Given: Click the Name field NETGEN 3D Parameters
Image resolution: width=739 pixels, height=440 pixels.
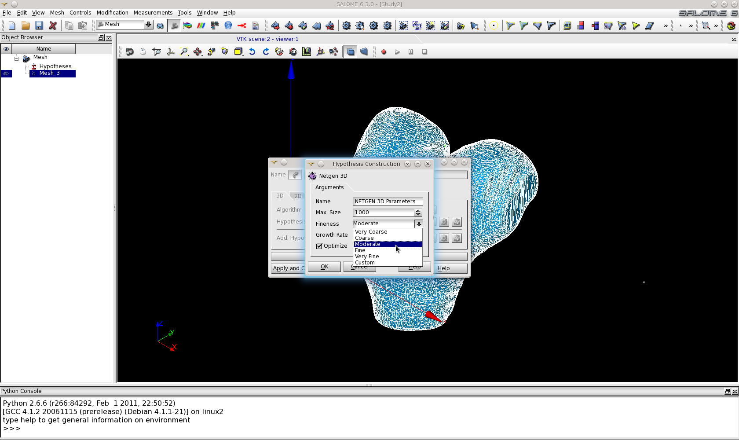Looking at the screenshot, I should pyautogui.click(x=388, y=202).
